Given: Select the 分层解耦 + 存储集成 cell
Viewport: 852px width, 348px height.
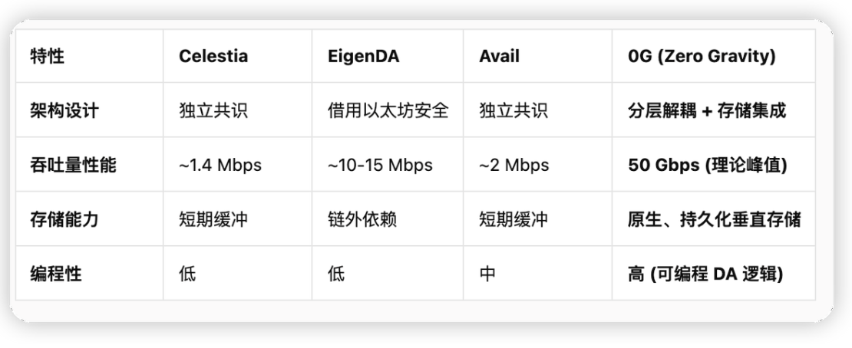Looking at the screenshot, I should tap(706, 110).
